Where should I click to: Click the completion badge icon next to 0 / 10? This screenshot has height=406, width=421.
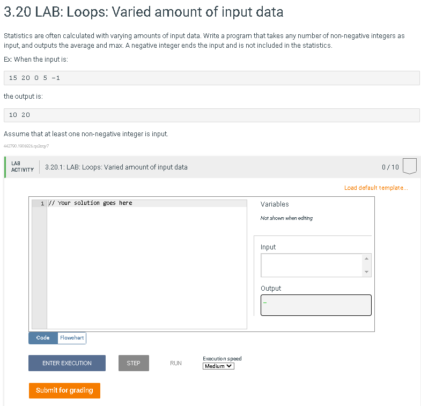click(x=409, y=166)
